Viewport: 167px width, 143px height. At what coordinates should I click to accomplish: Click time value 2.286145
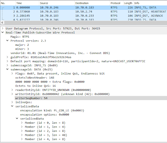tap(23, 16)
